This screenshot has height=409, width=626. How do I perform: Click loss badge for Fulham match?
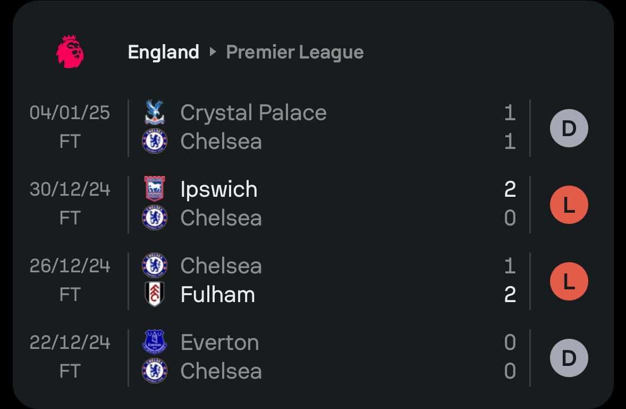(569, 281)
